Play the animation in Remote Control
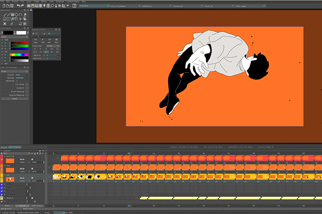The height and width of the screenshot is (214, 322). [x=42, y=39]
